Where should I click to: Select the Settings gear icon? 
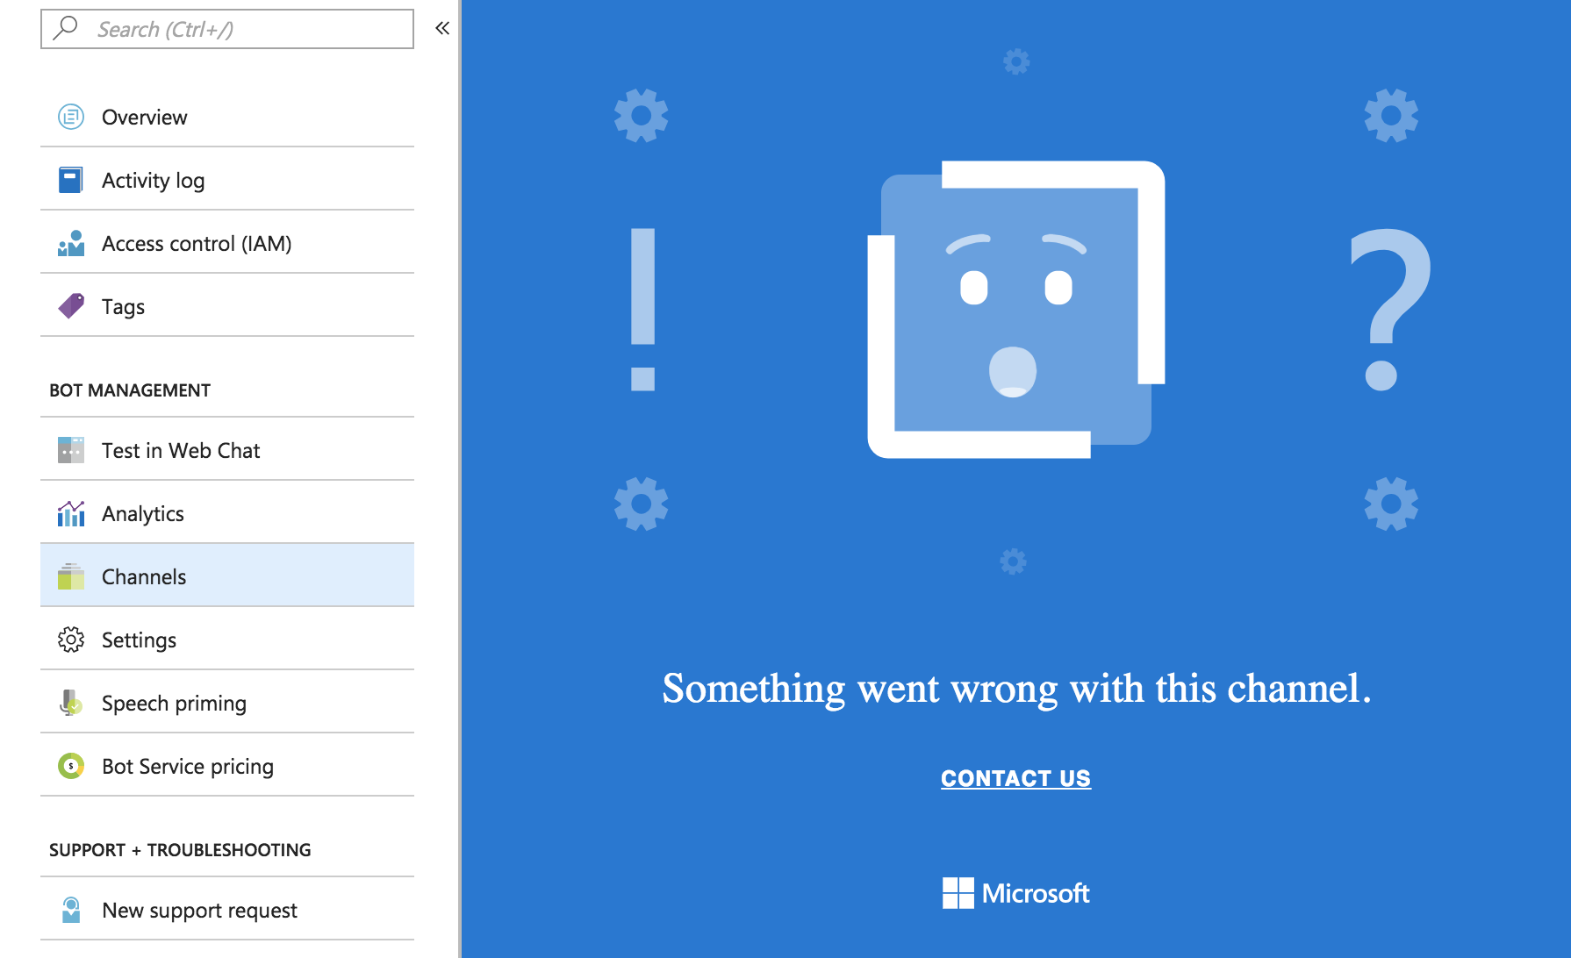pos(71,640)
